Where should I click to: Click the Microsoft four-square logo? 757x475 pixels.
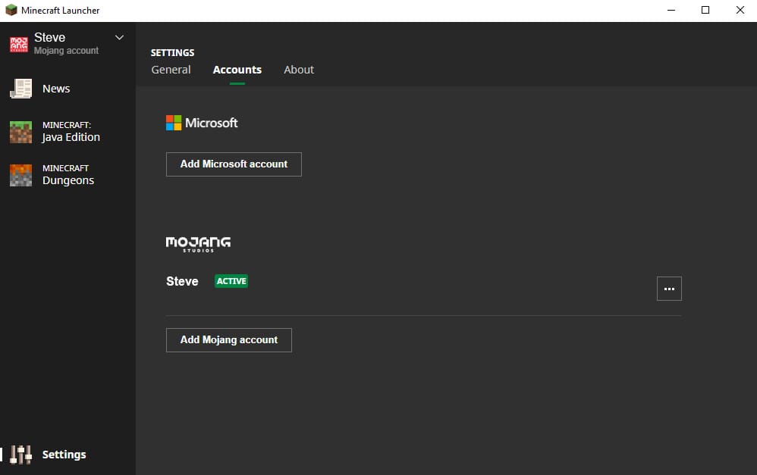174,123
